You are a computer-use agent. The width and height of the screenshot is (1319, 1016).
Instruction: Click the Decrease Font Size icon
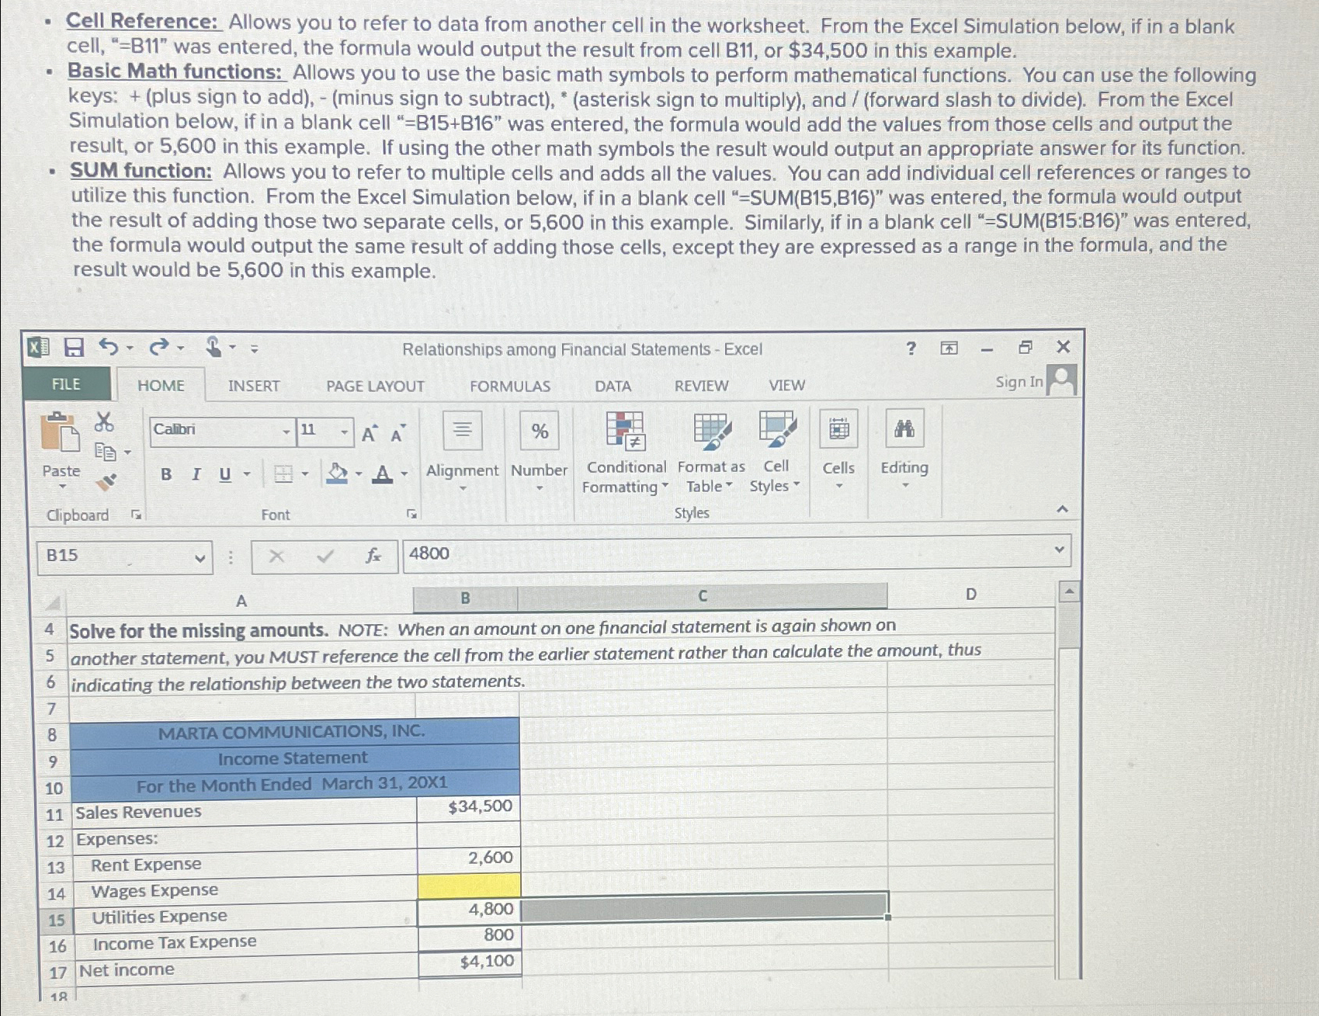[x=398, y=433]
